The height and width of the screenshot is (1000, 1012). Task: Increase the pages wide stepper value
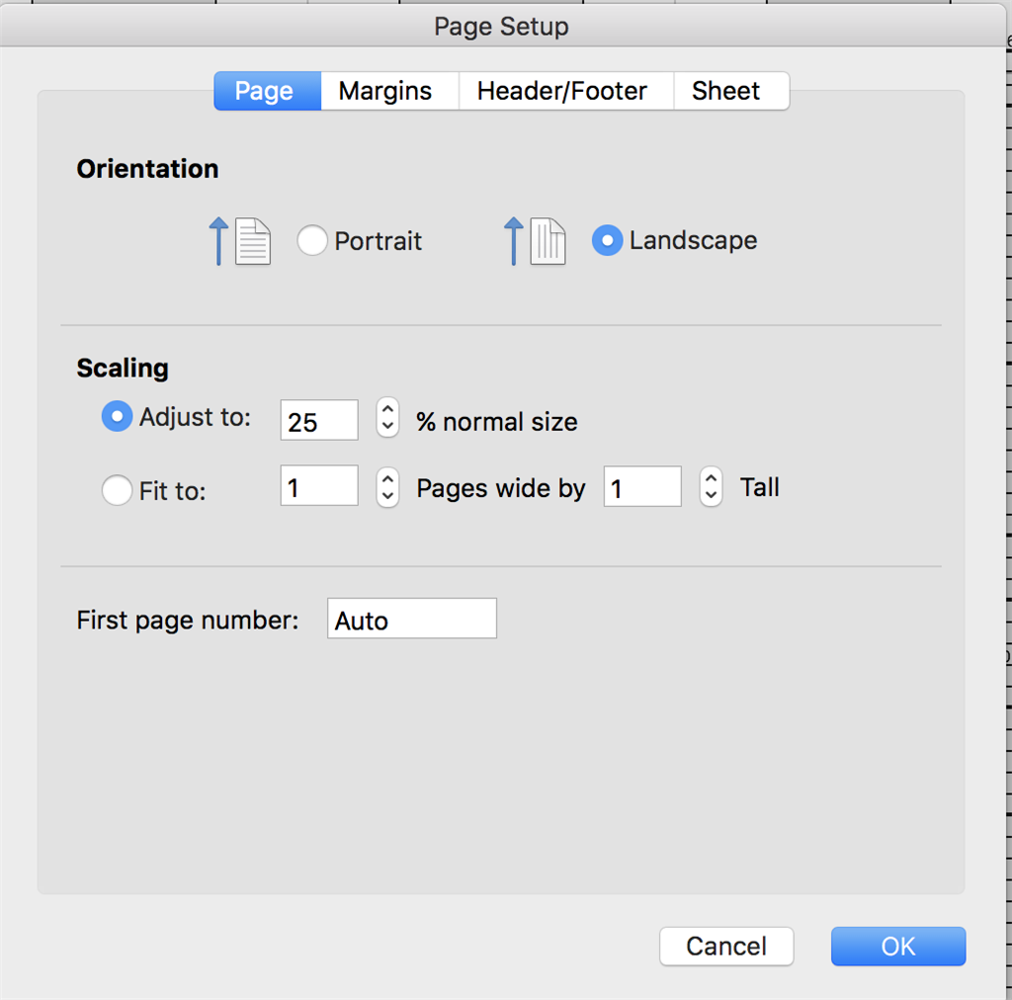(x=387, y=478)
